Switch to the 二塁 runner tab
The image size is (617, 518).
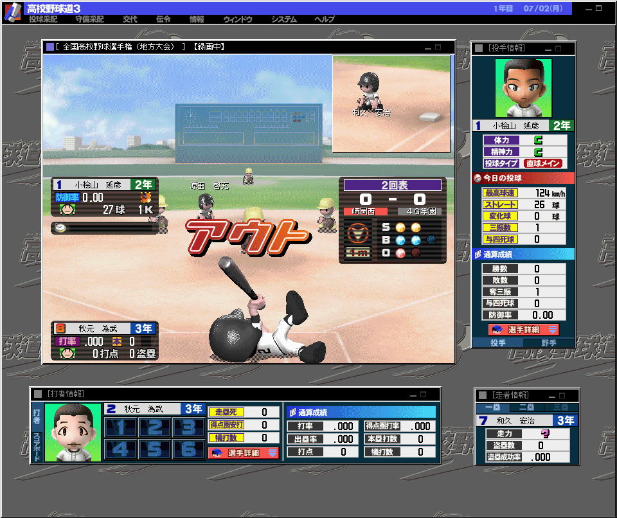[x=526, y=407]
